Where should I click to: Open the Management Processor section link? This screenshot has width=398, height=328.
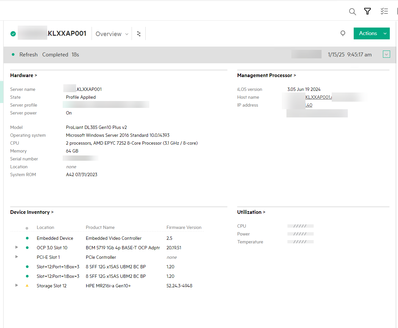coord(266,75)
